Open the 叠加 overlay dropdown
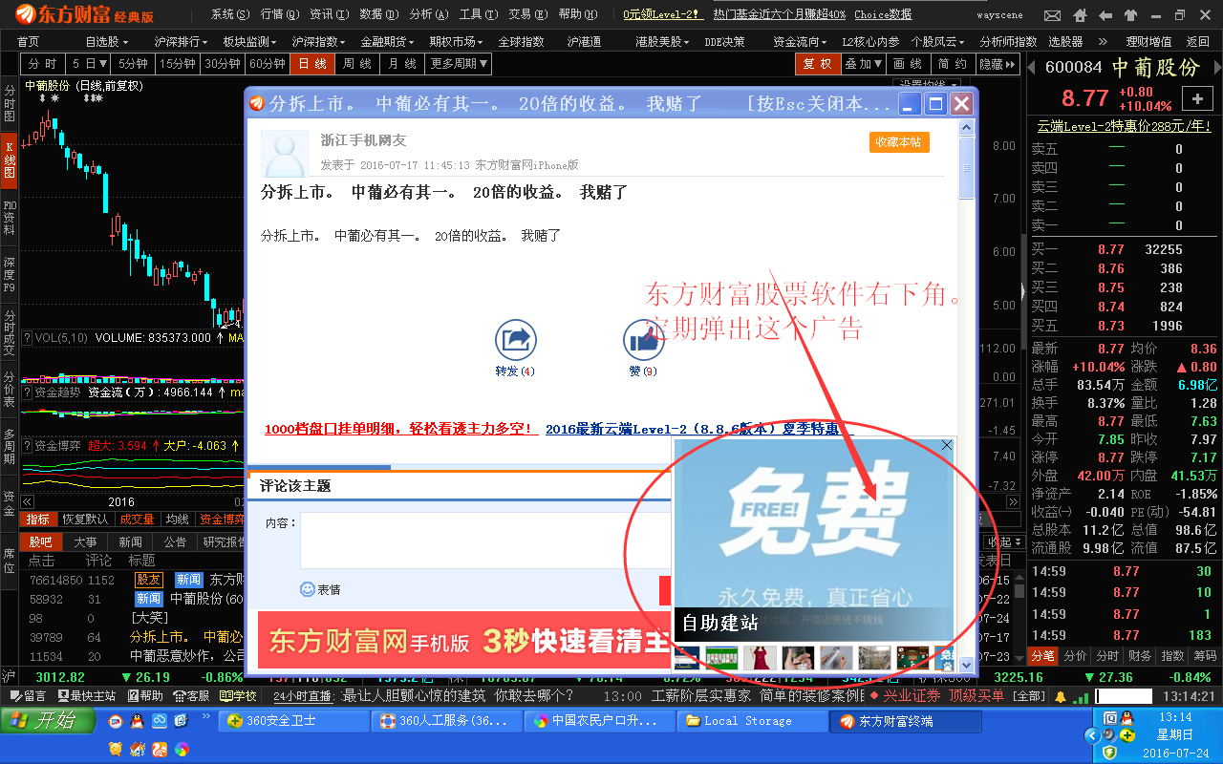 click(863, 63)
